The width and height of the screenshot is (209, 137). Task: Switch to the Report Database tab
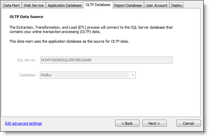click(x=129, y=5)
